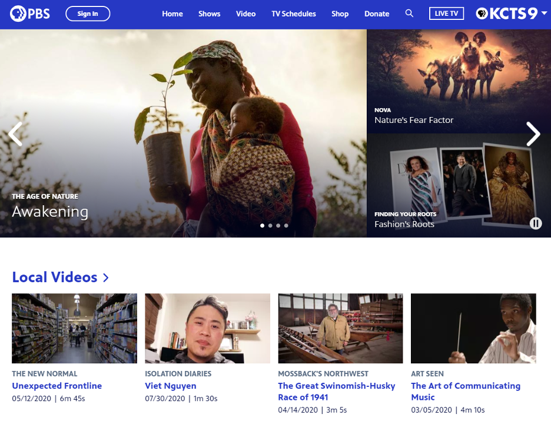Open Finding Your Roots fashion tile
Viewport: 551px width, 421px height.
click(x=459, y=185)
